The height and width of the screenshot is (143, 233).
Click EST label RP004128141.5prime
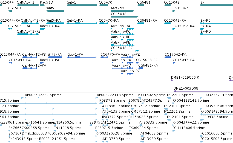point(191,101)
